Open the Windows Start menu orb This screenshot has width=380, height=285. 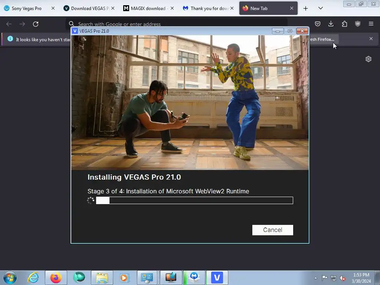[10, 278]
